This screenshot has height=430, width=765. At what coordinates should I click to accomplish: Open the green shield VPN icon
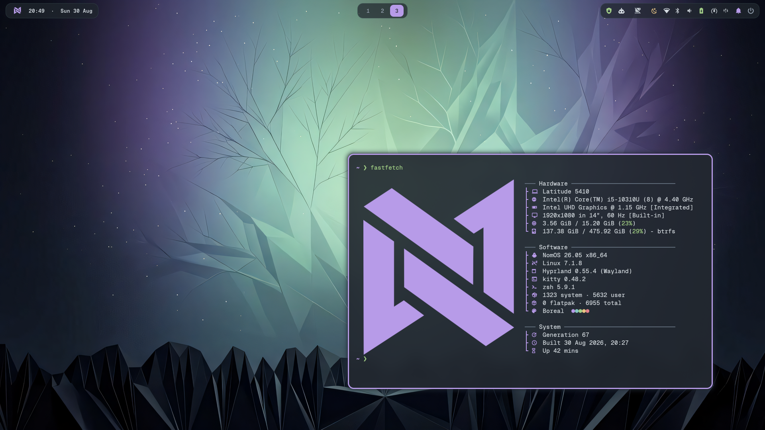609,11
